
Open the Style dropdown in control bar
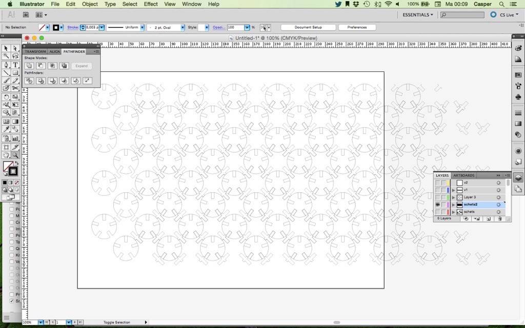coord(207,28)
